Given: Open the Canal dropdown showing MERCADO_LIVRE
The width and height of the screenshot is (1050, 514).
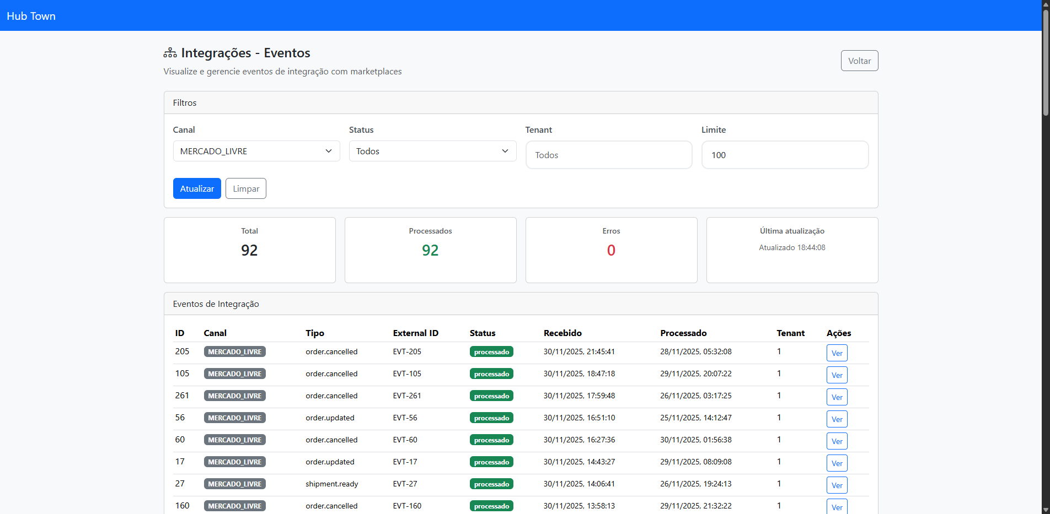Looking at the screenshot, I should pos(256,151).
